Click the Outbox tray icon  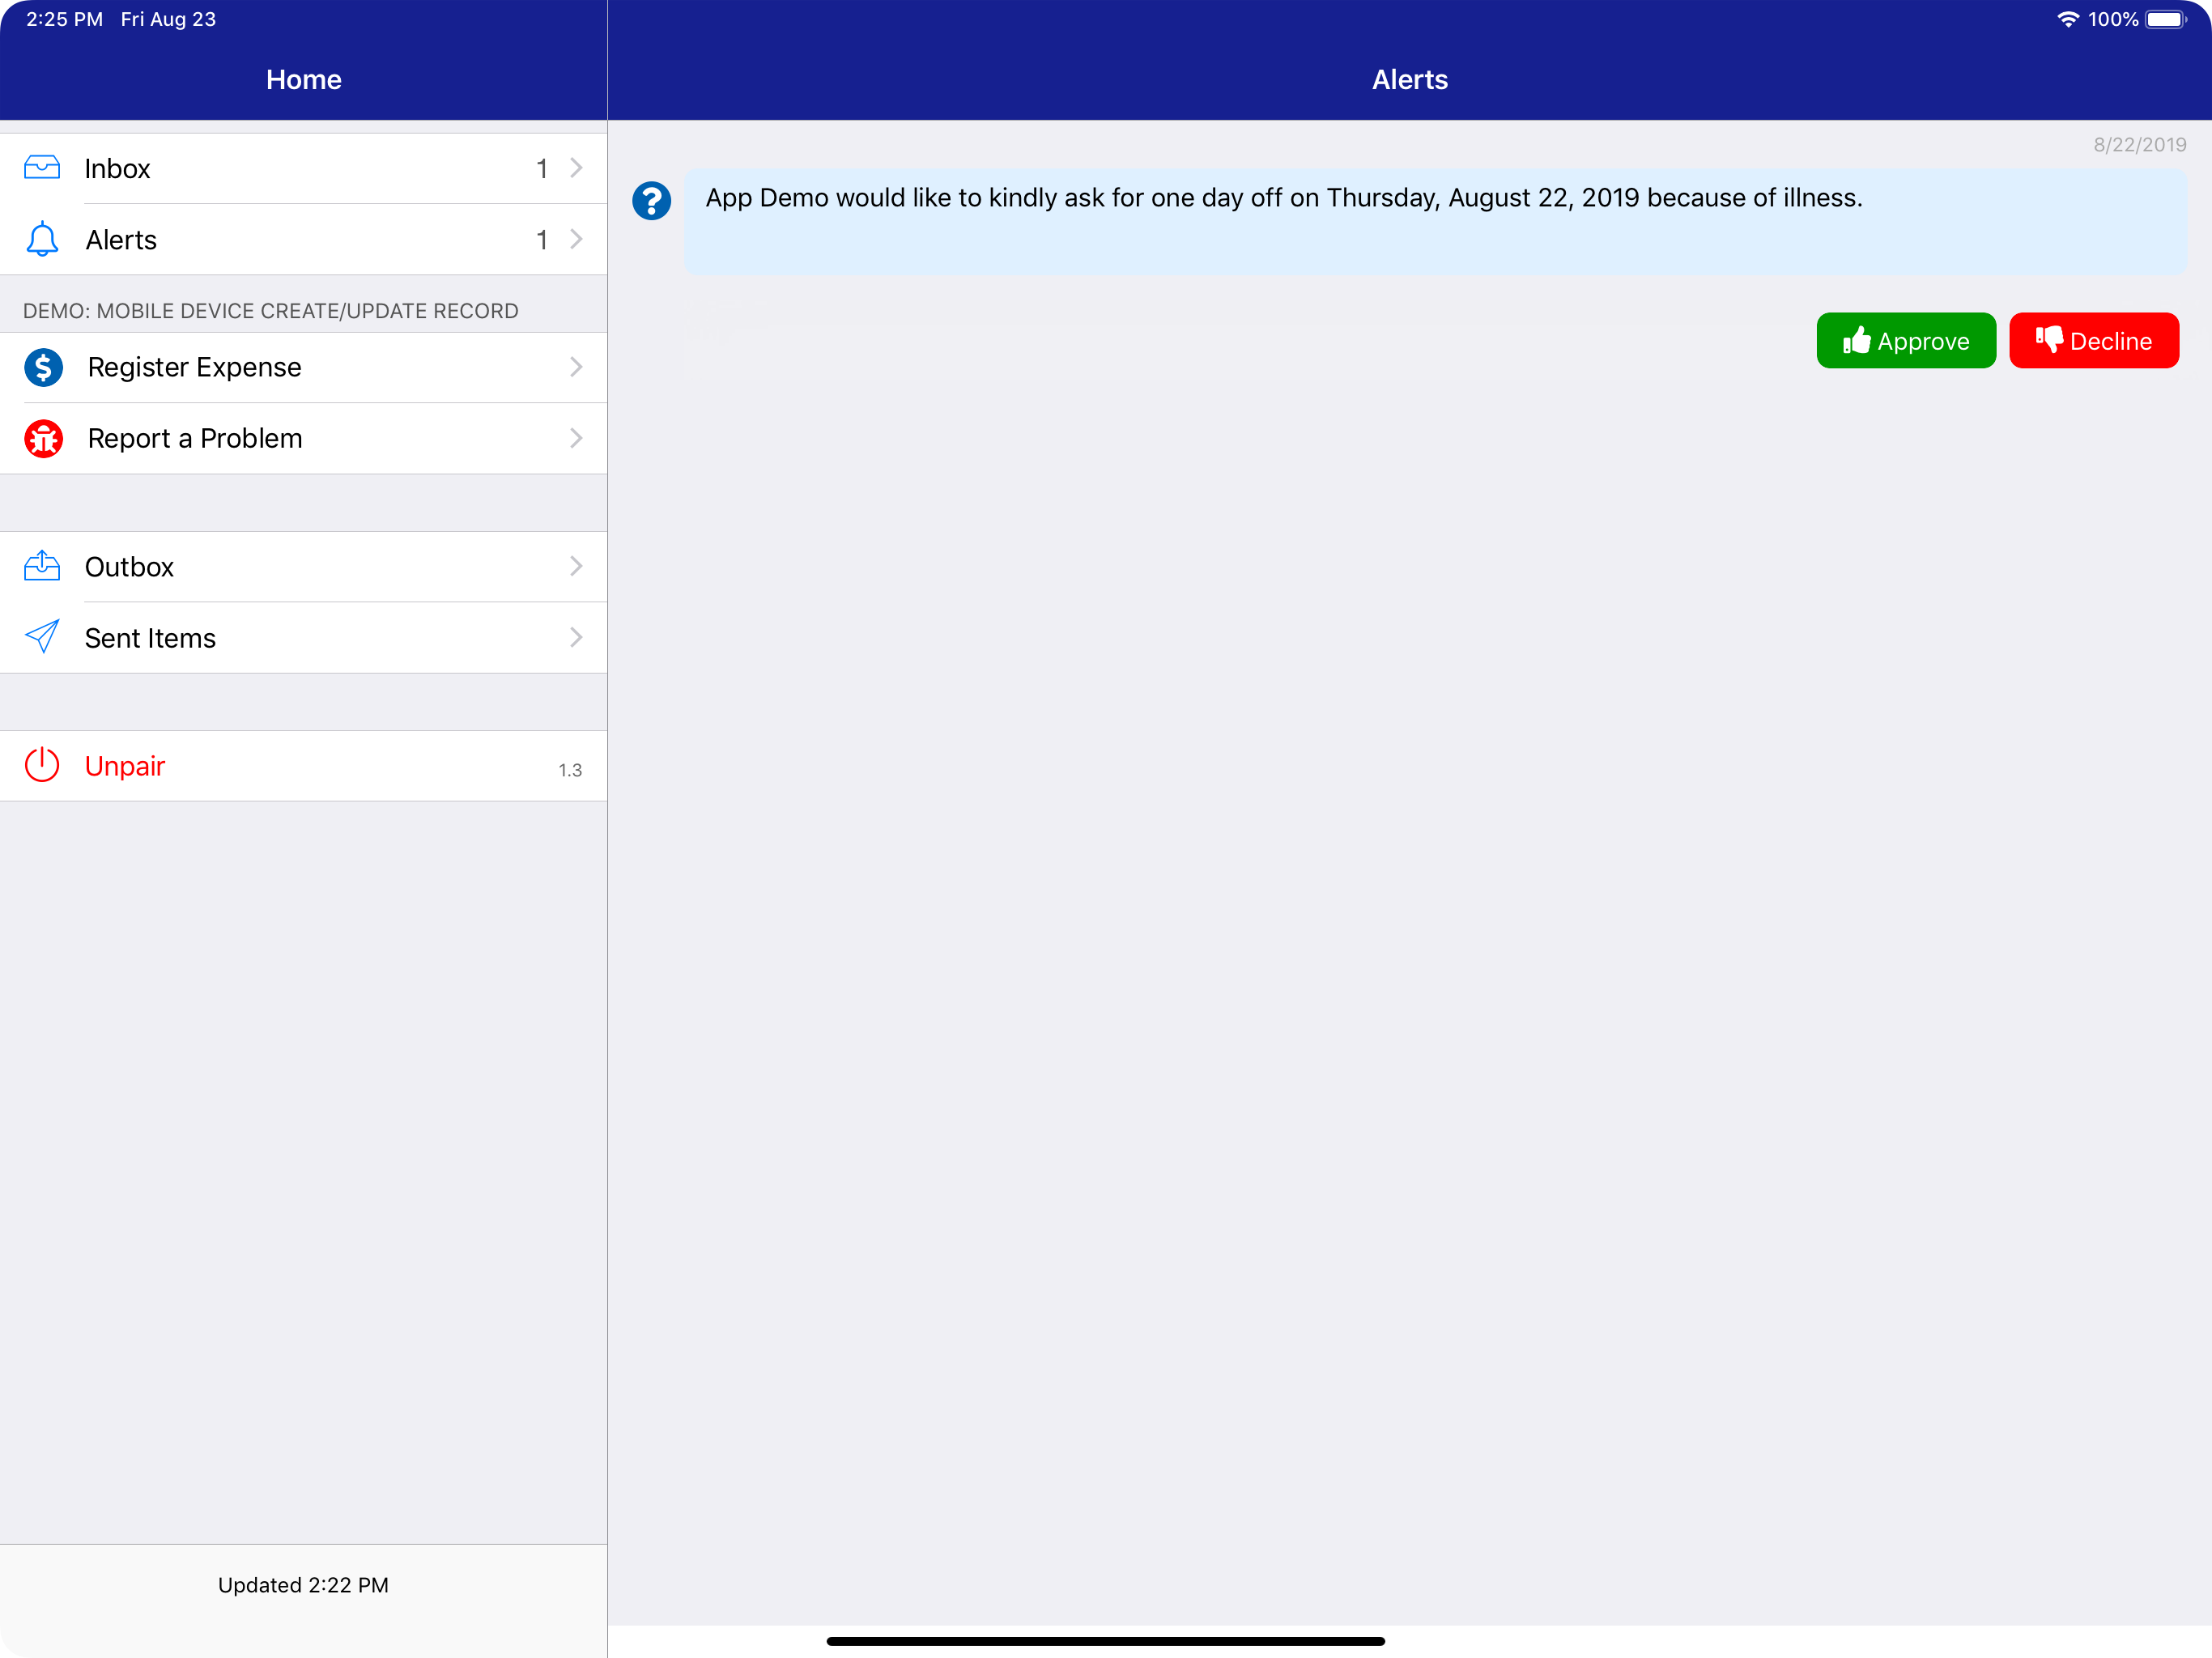coord(42,565)
